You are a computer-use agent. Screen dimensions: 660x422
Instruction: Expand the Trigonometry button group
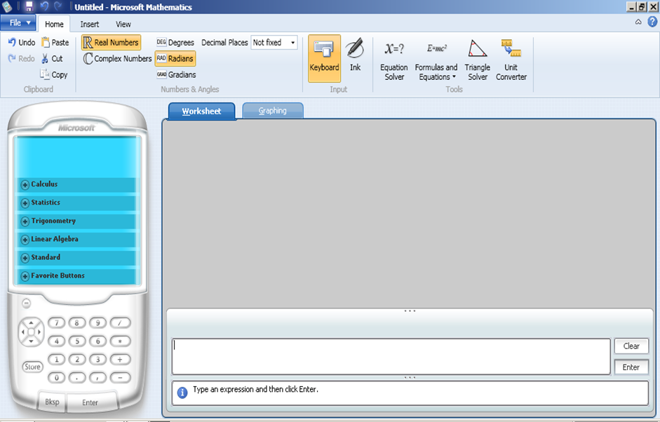tap(76, 221)
